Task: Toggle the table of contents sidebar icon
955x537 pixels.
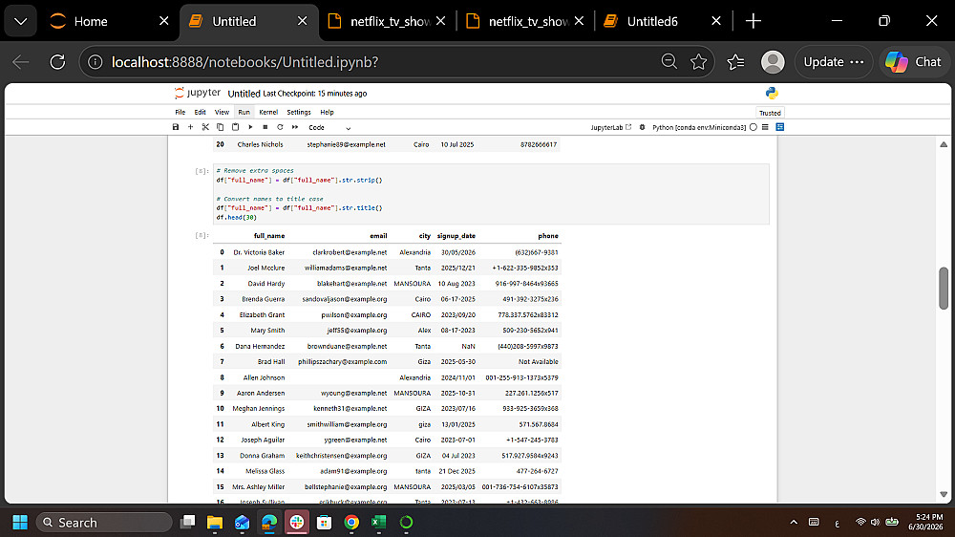Action: pyautogui.click(x=765, y=127)
